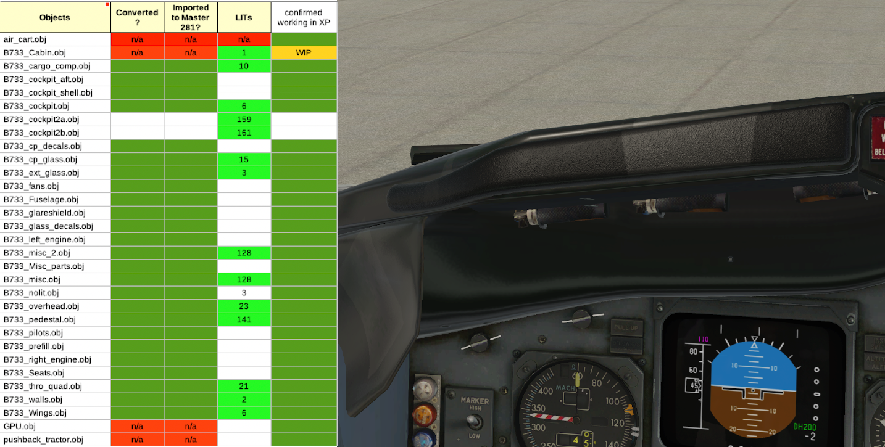Click the air_cart.obj row name
The width and height of the screenshot is (885, 447).
point(56,39)
